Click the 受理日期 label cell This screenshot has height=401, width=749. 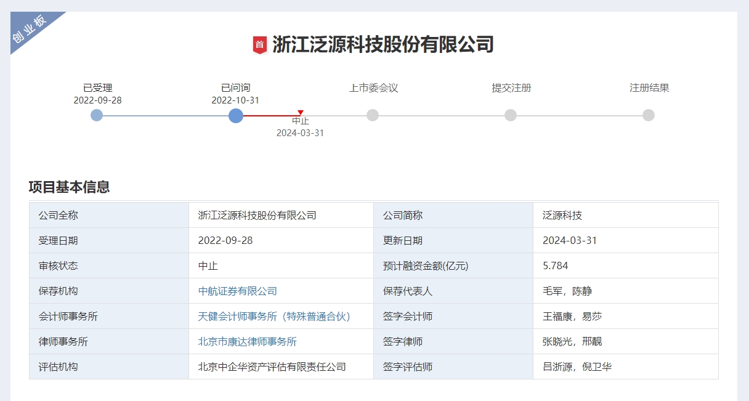click(109, 241)
